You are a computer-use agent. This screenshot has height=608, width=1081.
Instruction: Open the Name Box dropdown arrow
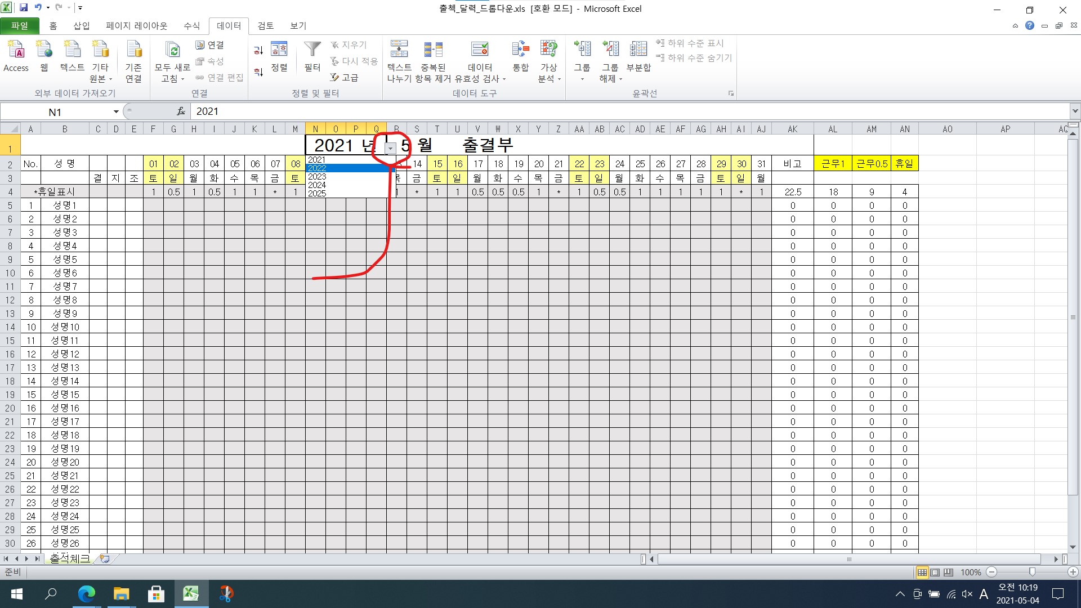pyautogui.click(x=116, y=111)
